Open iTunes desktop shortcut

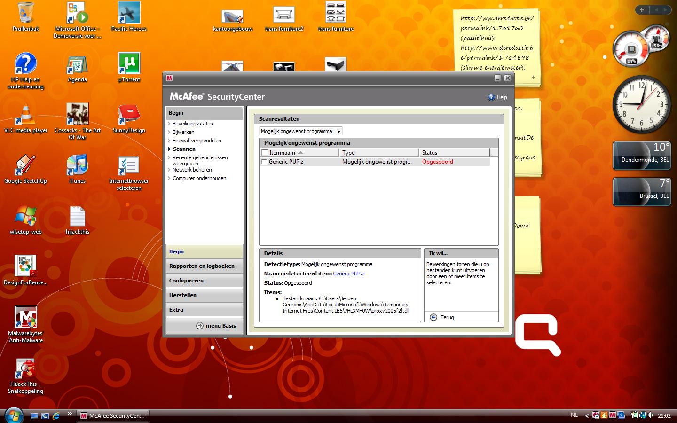pyautogui.click(x=77, y=165)
